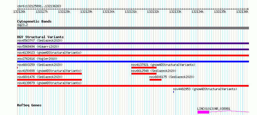The height and width of the screenshot is (115, 257).
Task: Click the nsv6603259 (Sedlazeck2020) label
Action: click(40, 65)
